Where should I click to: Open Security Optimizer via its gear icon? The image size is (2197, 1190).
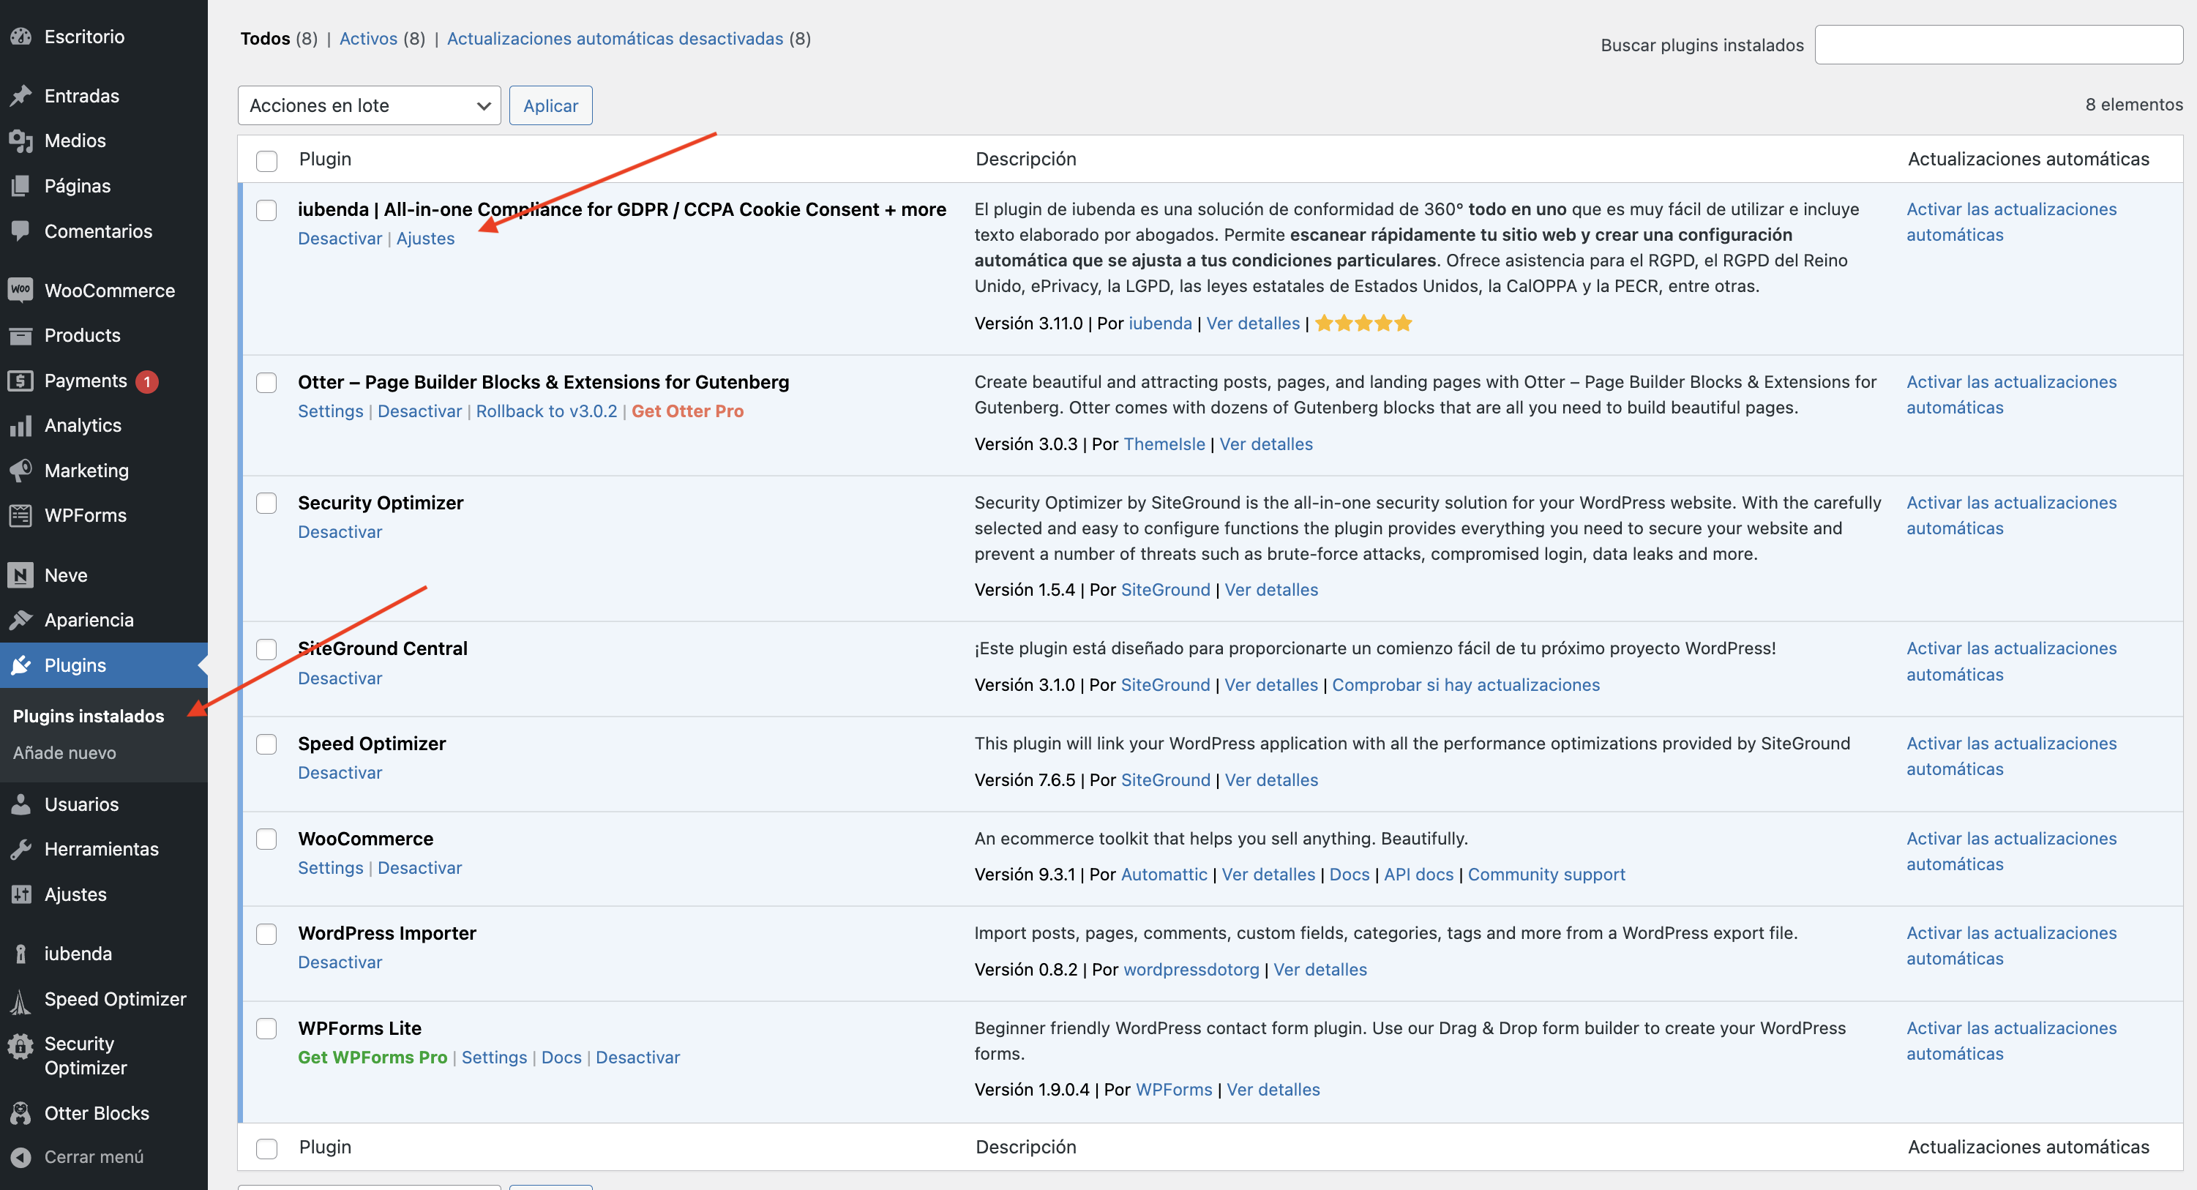20,1046
